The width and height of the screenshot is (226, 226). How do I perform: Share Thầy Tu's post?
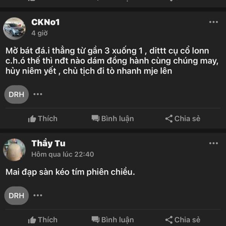pos(183,220)
